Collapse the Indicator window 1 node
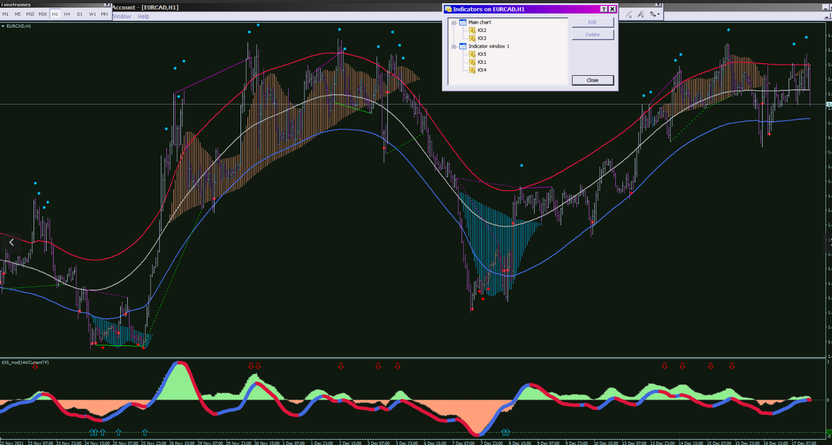The width and height of the screenshot is (832, 445). 454,47
